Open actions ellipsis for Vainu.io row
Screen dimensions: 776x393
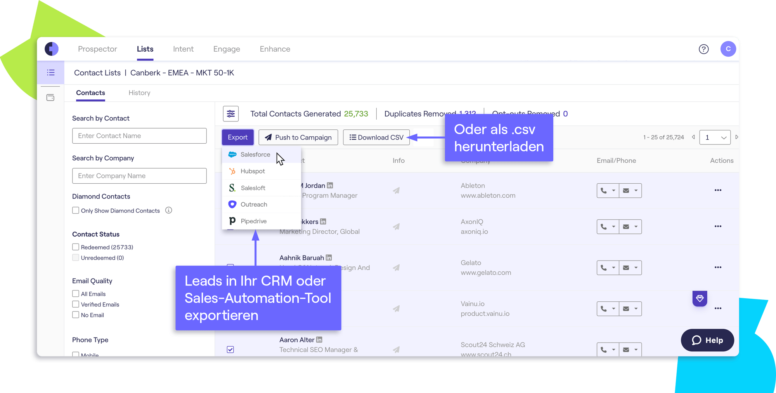[718, 308]
